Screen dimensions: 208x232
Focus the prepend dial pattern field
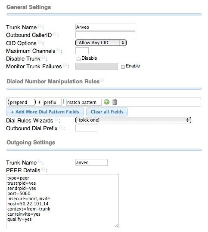(x=22, y=102)
